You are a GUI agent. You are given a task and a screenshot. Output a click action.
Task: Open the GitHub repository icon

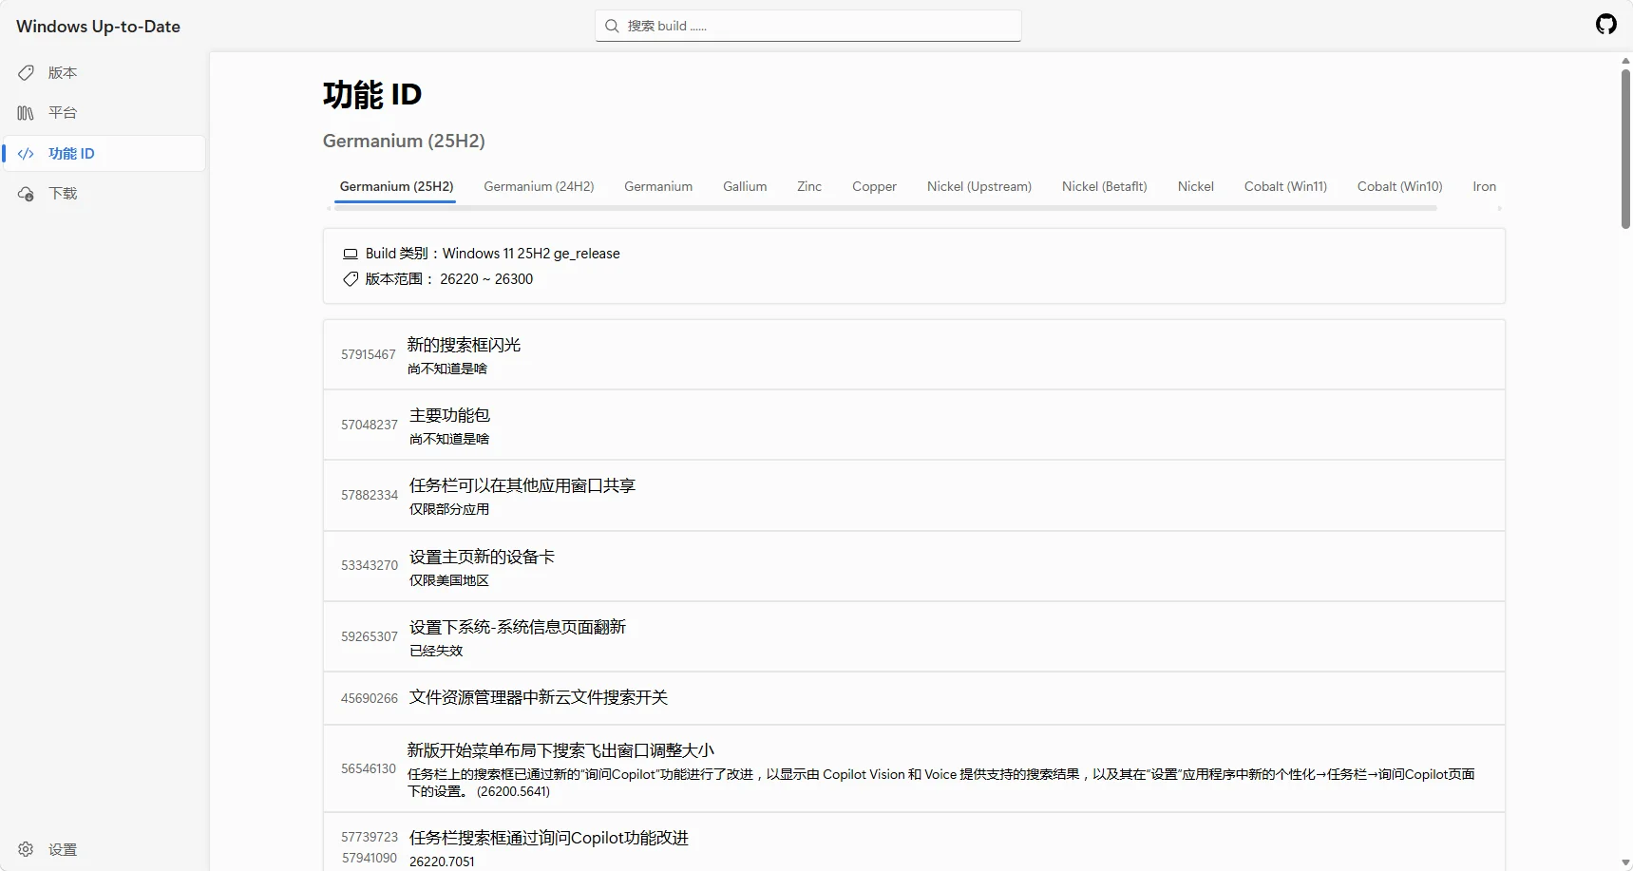[x=1606, y=25]
